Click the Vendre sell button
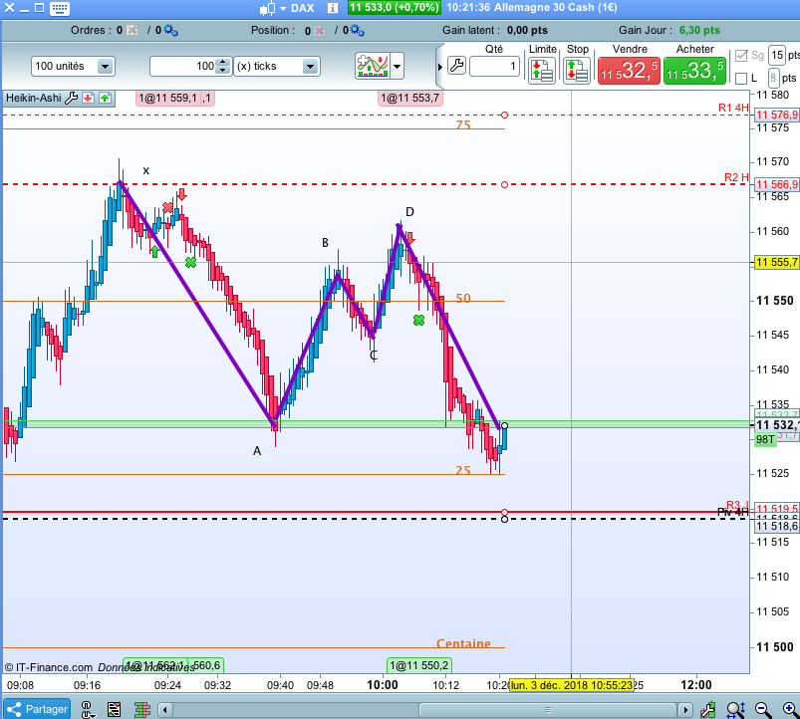Image resolution: width=800 pixels, height=719 pixels. tap(629, 71)
